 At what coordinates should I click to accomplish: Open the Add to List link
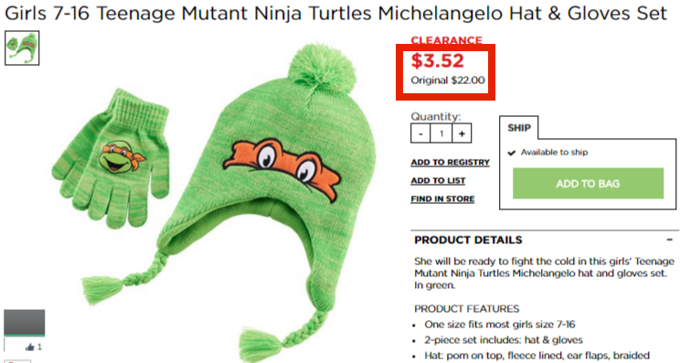(x=438, y=180)
